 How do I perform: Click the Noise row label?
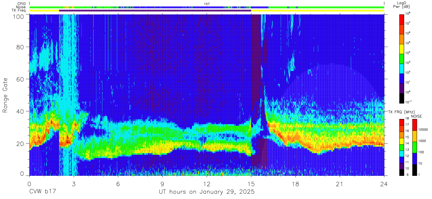[x=21, y=7]
